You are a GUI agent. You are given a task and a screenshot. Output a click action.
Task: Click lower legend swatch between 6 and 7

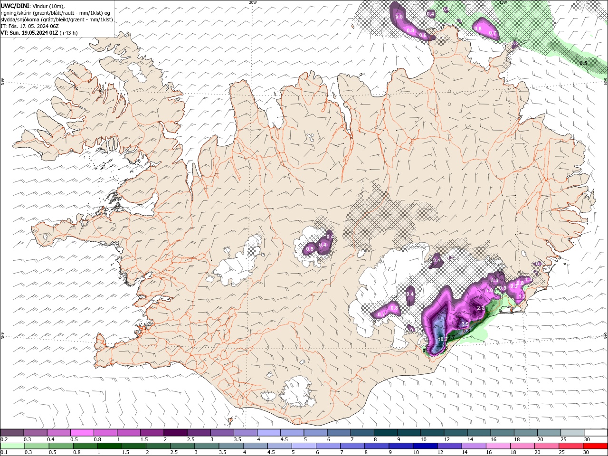coord(328,446)
